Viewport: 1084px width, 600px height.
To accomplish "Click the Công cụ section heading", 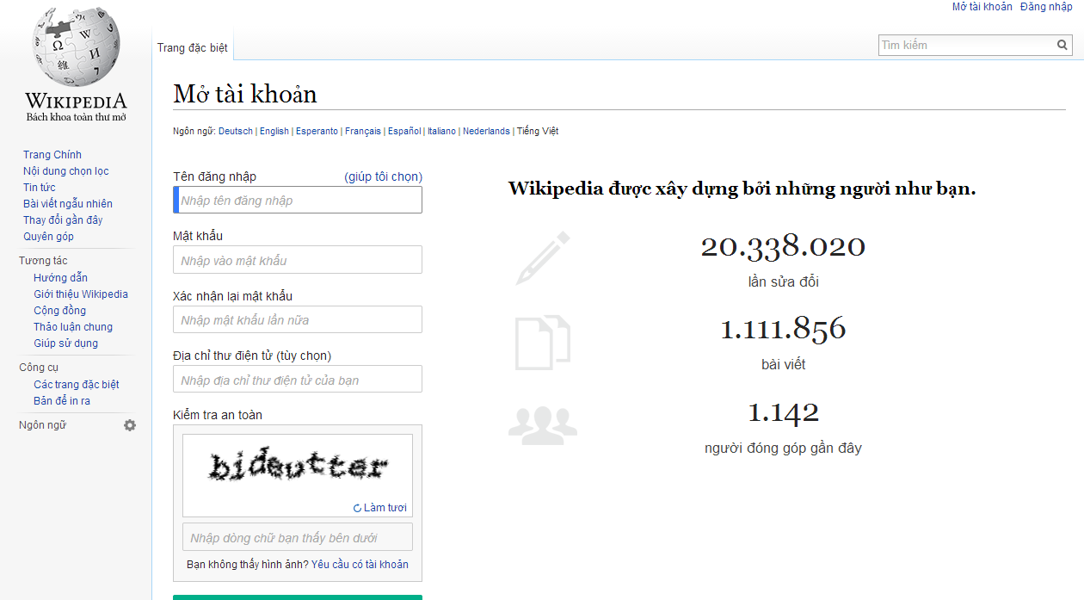I will pos(39,368).
